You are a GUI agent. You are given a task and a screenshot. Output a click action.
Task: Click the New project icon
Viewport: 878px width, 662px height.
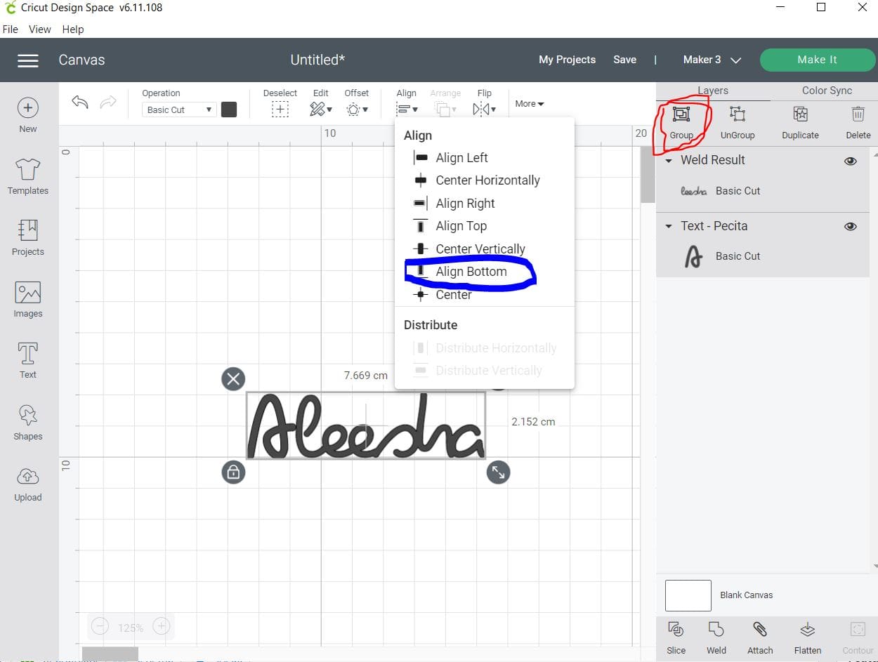click(28, 107)
